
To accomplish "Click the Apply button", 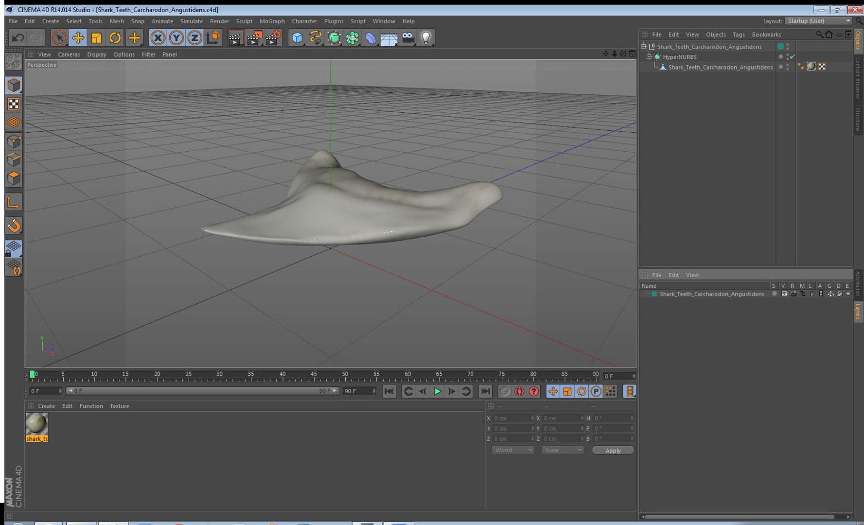I will [x=613, y=450].
